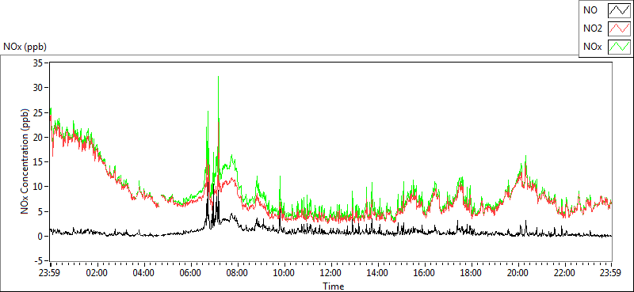Click the NO plot legend swatch
This screenshot has height=292, width=634.
[619, 10]
